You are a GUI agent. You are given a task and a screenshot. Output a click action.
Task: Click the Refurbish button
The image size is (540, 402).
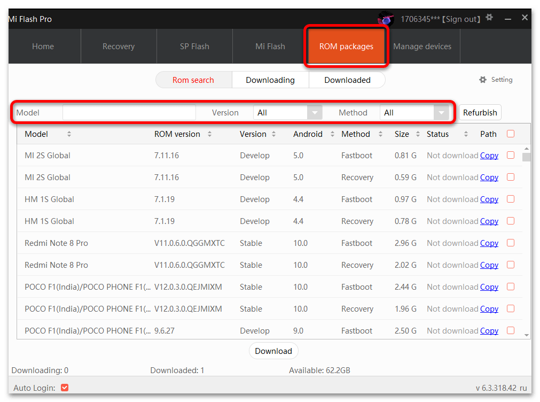tap(480, 113)
